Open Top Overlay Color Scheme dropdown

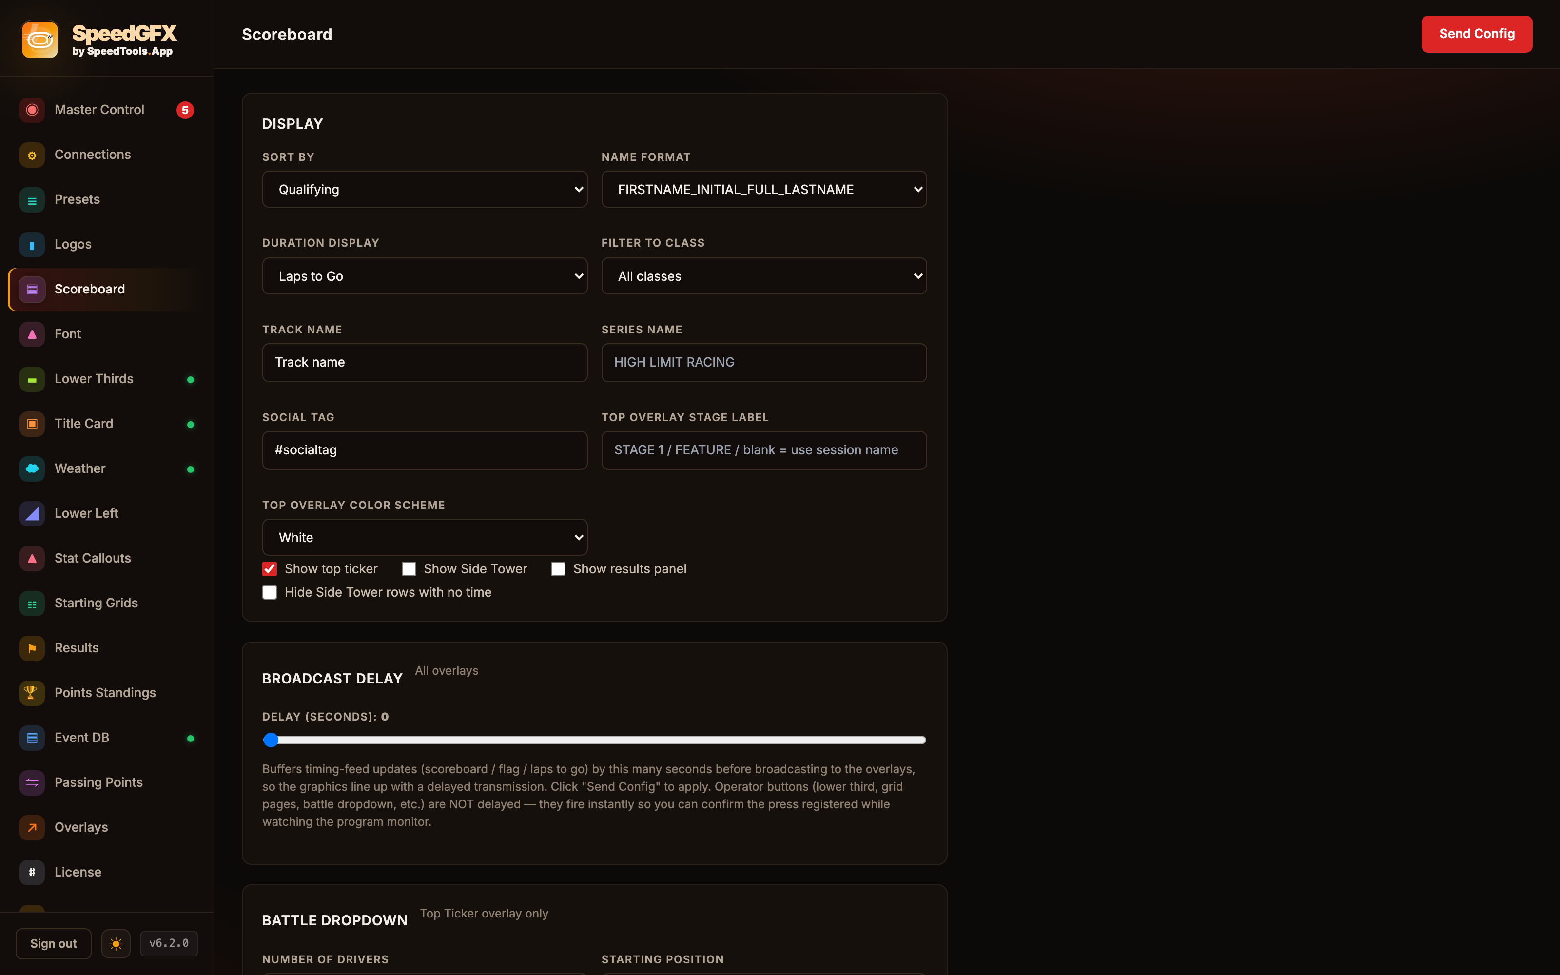pyautogui.click(x=425, y=537)
